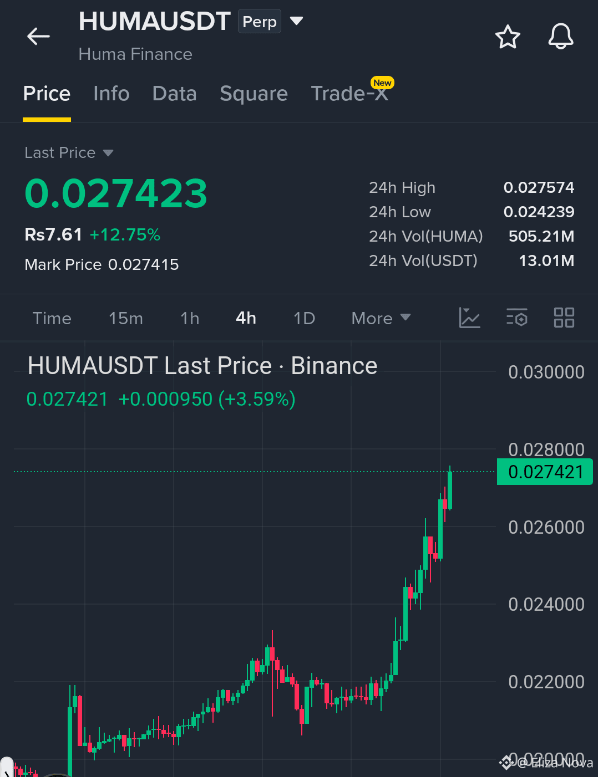Tap the HUMAUSDT pair title
The height and width of the screenshot is (777, 598).
pyautogui.click(x=154, y=22)
